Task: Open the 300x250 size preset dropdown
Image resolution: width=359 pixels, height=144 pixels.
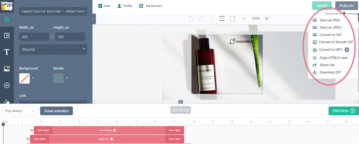Action: point(53,50)
